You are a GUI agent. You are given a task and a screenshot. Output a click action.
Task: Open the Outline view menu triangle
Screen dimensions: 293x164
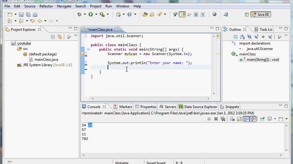(x=286, y=36)
